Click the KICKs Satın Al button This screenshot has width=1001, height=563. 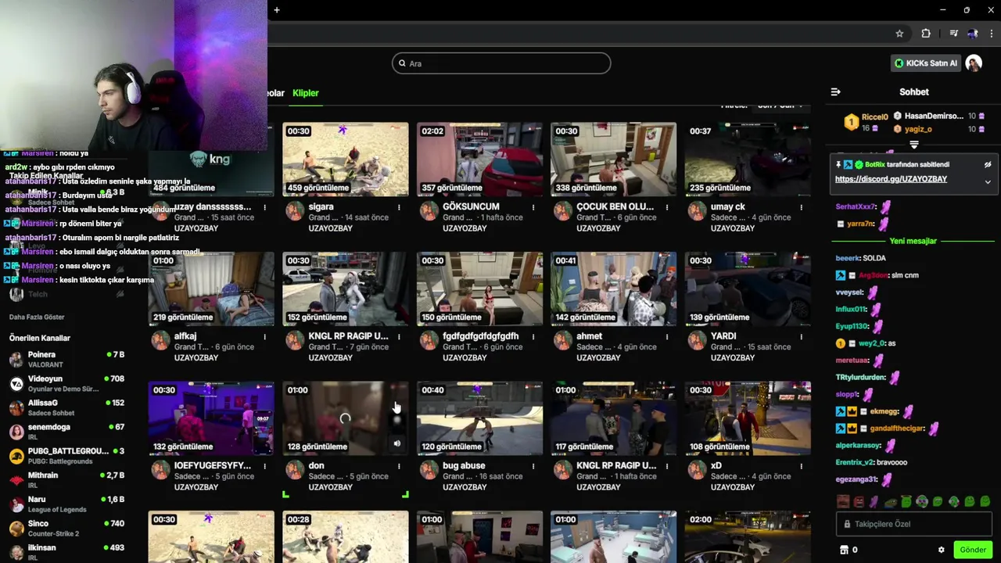click(926, 63)
